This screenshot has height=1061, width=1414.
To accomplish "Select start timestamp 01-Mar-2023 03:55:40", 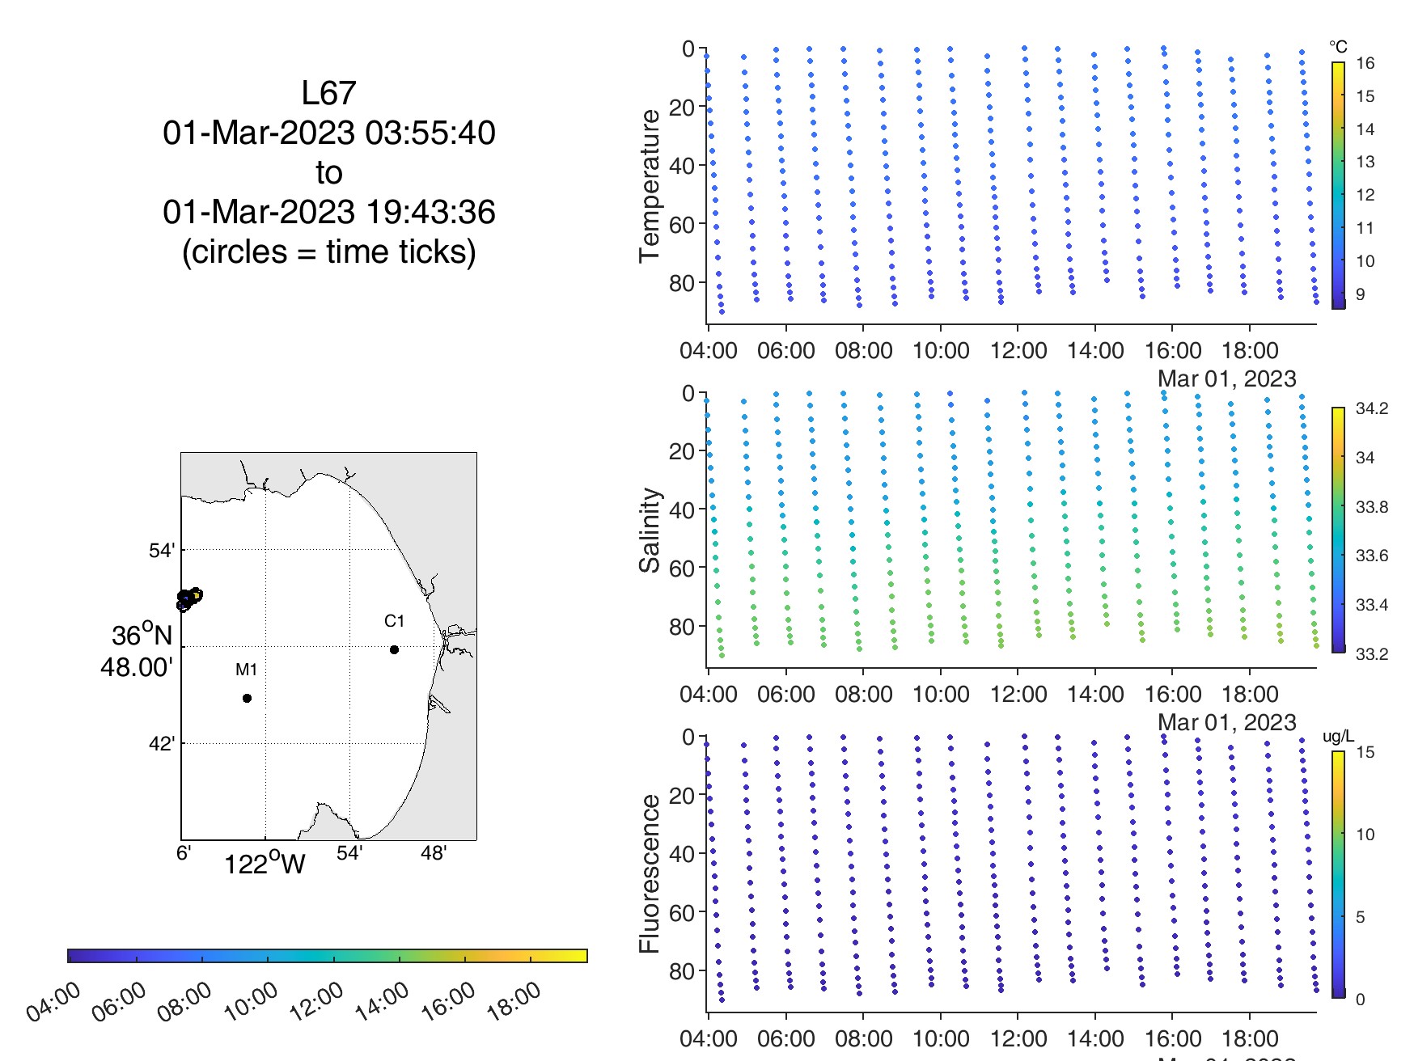I will [x=329, y=133].
